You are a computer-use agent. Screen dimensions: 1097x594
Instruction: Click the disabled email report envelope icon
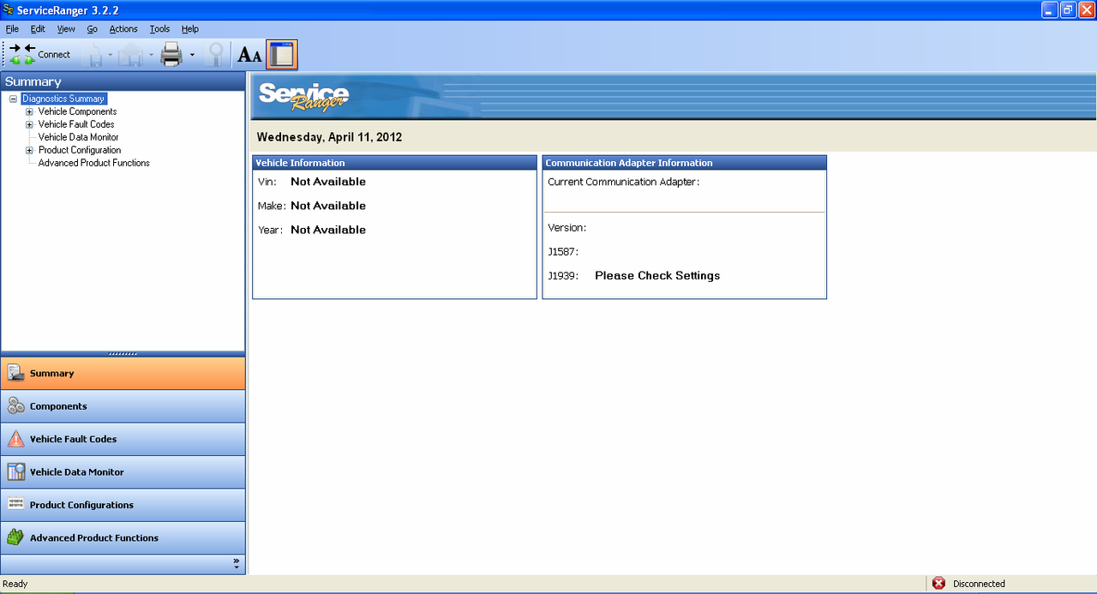(x=130, y=55)
